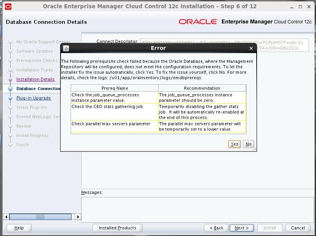
Task: Close the Error dialog
Action: 251,48
